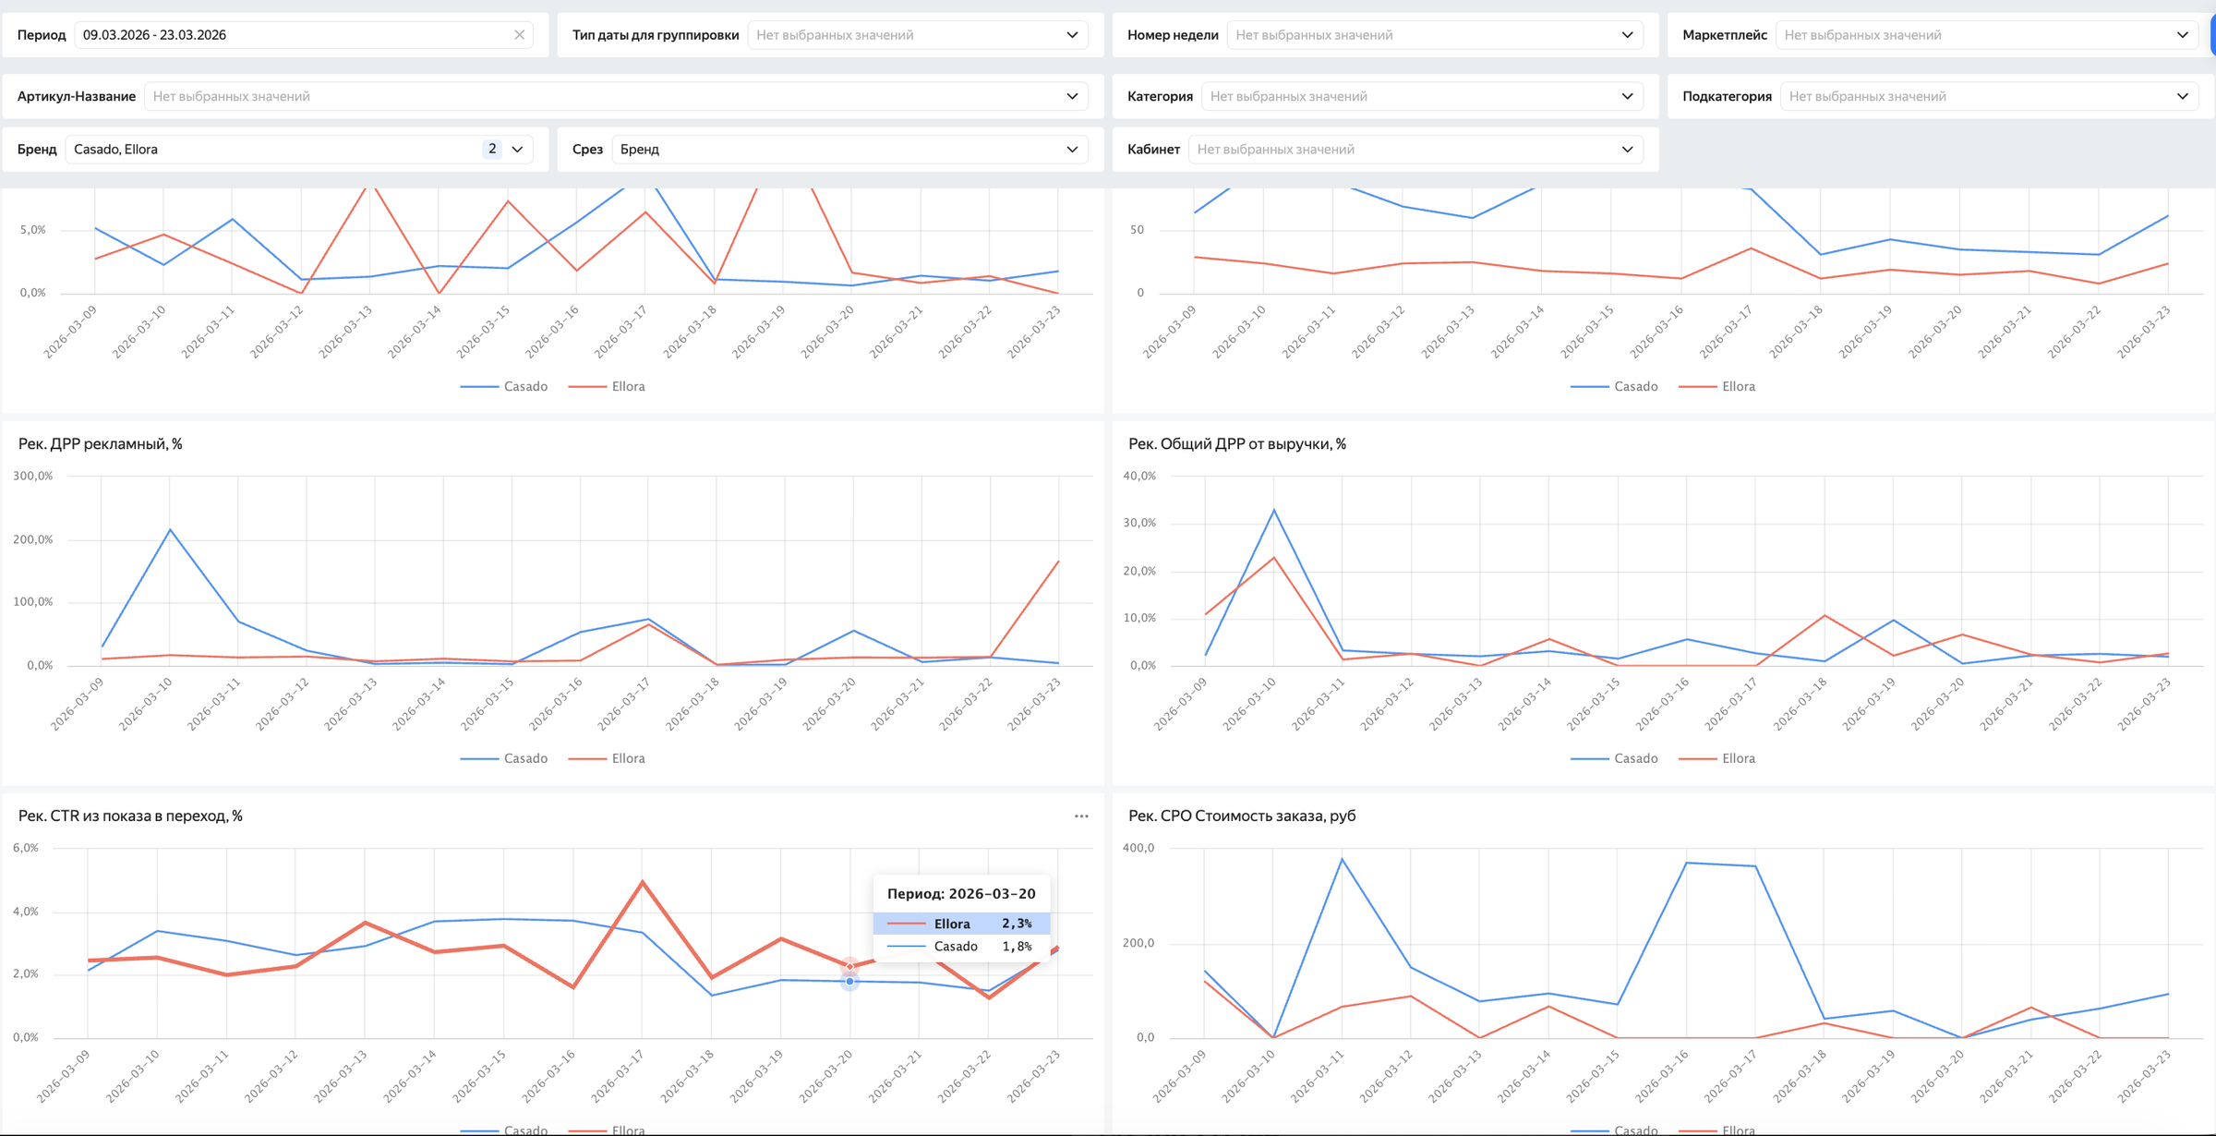This screenshot has width=2216, height=1136.
Task: Click the Ellora 2026-03-17 peak on the CTR chart
Action: tap(643, 882)
